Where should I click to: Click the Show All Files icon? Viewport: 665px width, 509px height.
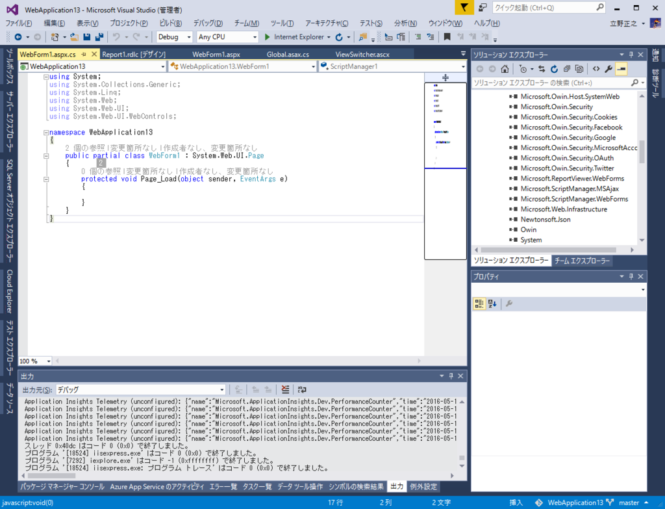click(x=579, y=69)
